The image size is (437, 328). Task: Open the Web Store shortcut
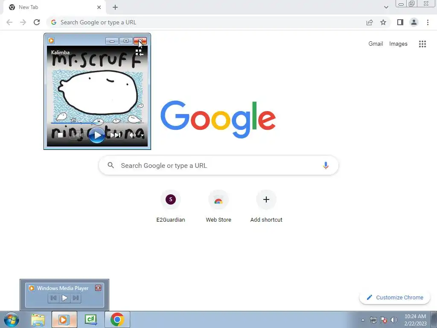(218, 206)
